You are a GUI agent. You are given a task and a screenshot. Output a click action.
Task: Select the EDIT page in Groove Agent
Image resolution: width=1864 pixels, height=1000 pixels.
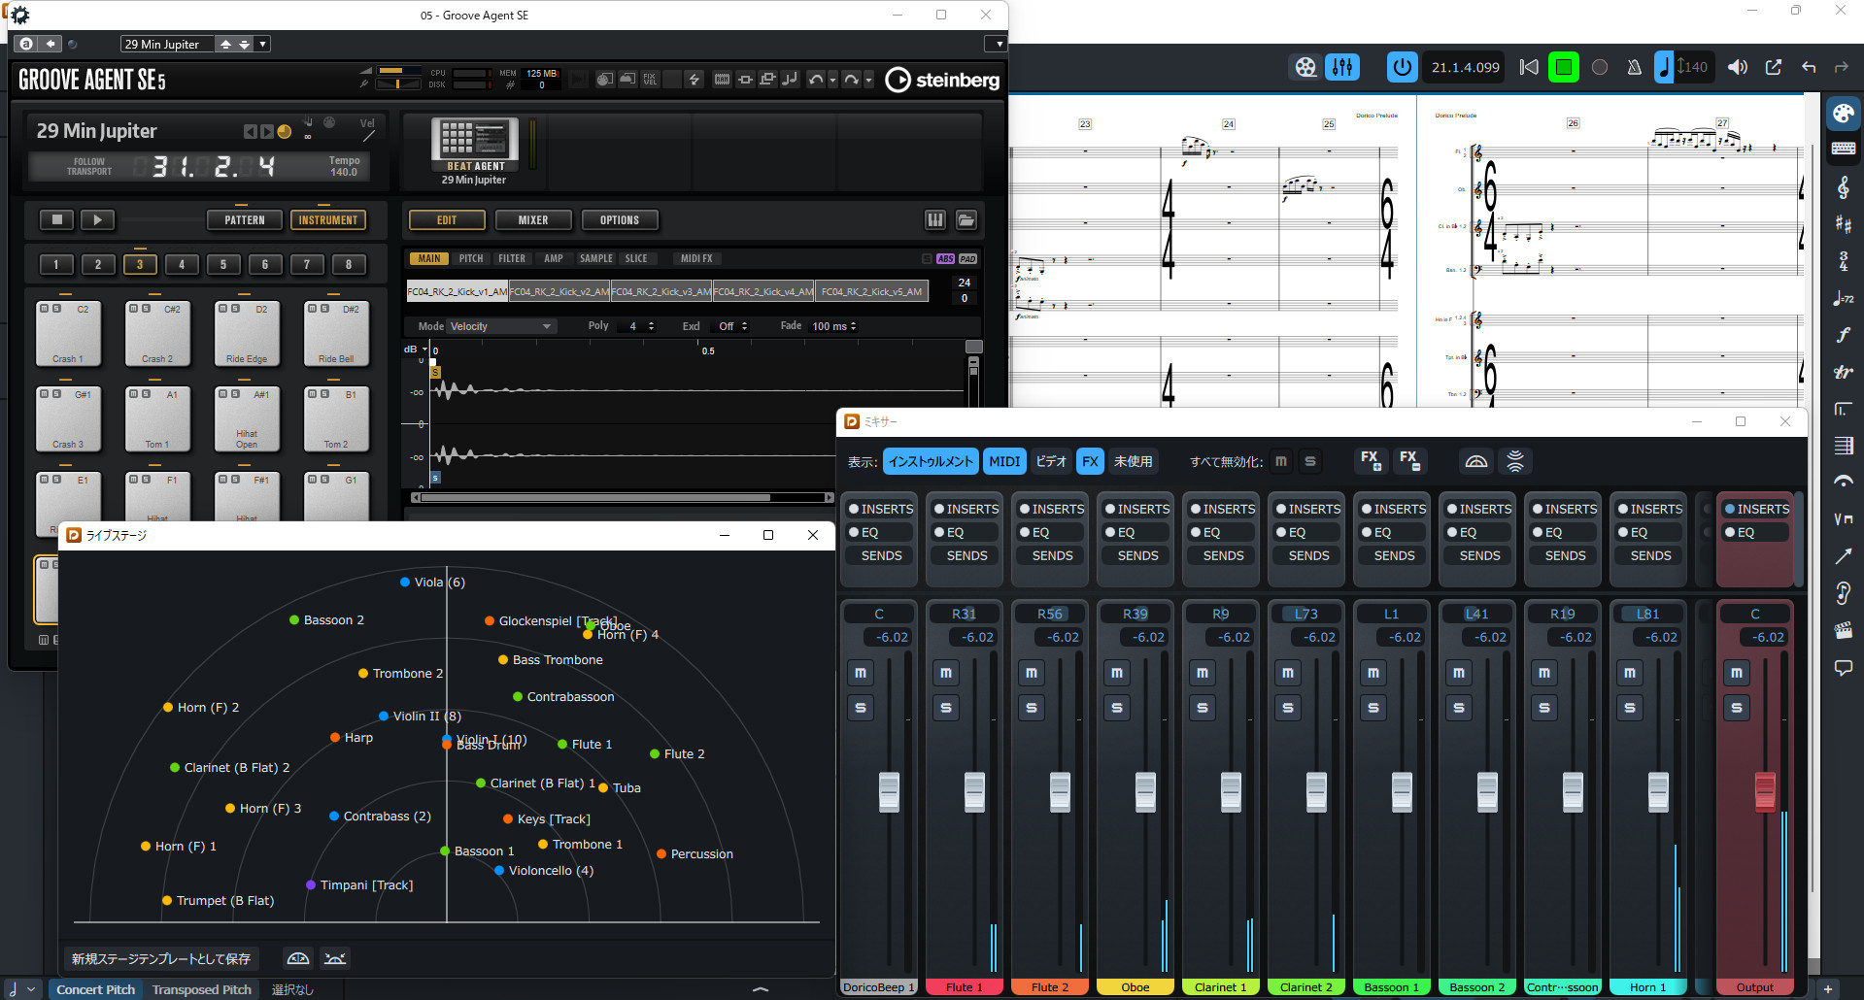coord(447,220)
